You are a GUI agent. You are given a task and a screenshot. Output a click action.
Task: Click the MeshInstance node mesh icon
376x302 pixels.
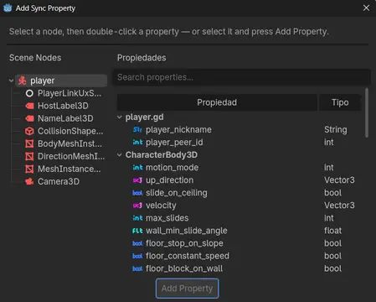29,169
